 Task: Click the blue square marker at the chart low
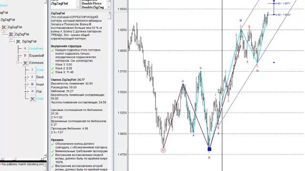pyautogui.click(x=209, y=149)
